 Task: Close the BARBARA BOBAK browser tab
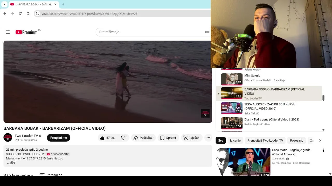[55, 4]
